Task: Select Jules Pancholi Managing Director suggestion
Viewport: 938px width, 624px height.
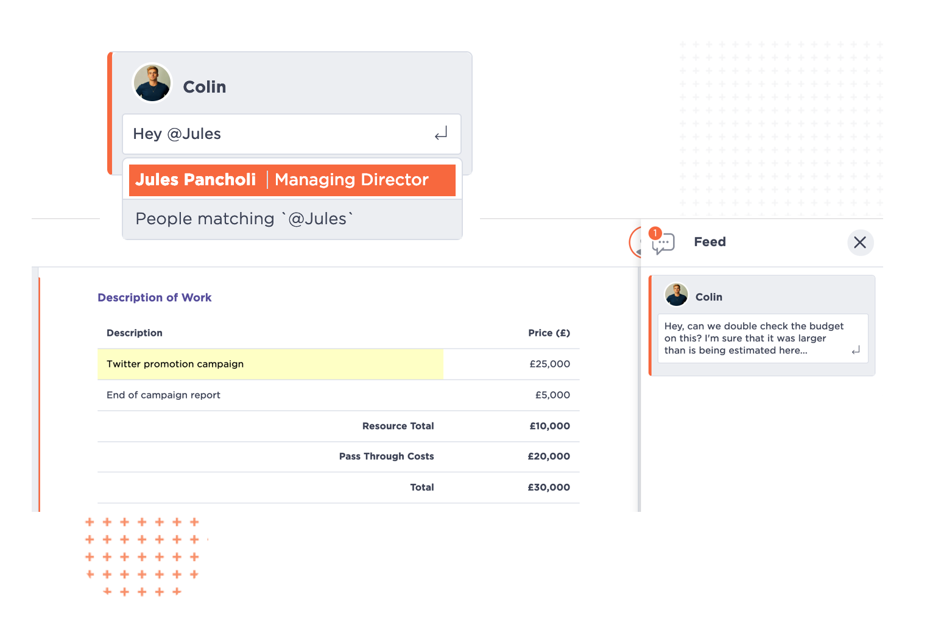Action: [292, 180]
